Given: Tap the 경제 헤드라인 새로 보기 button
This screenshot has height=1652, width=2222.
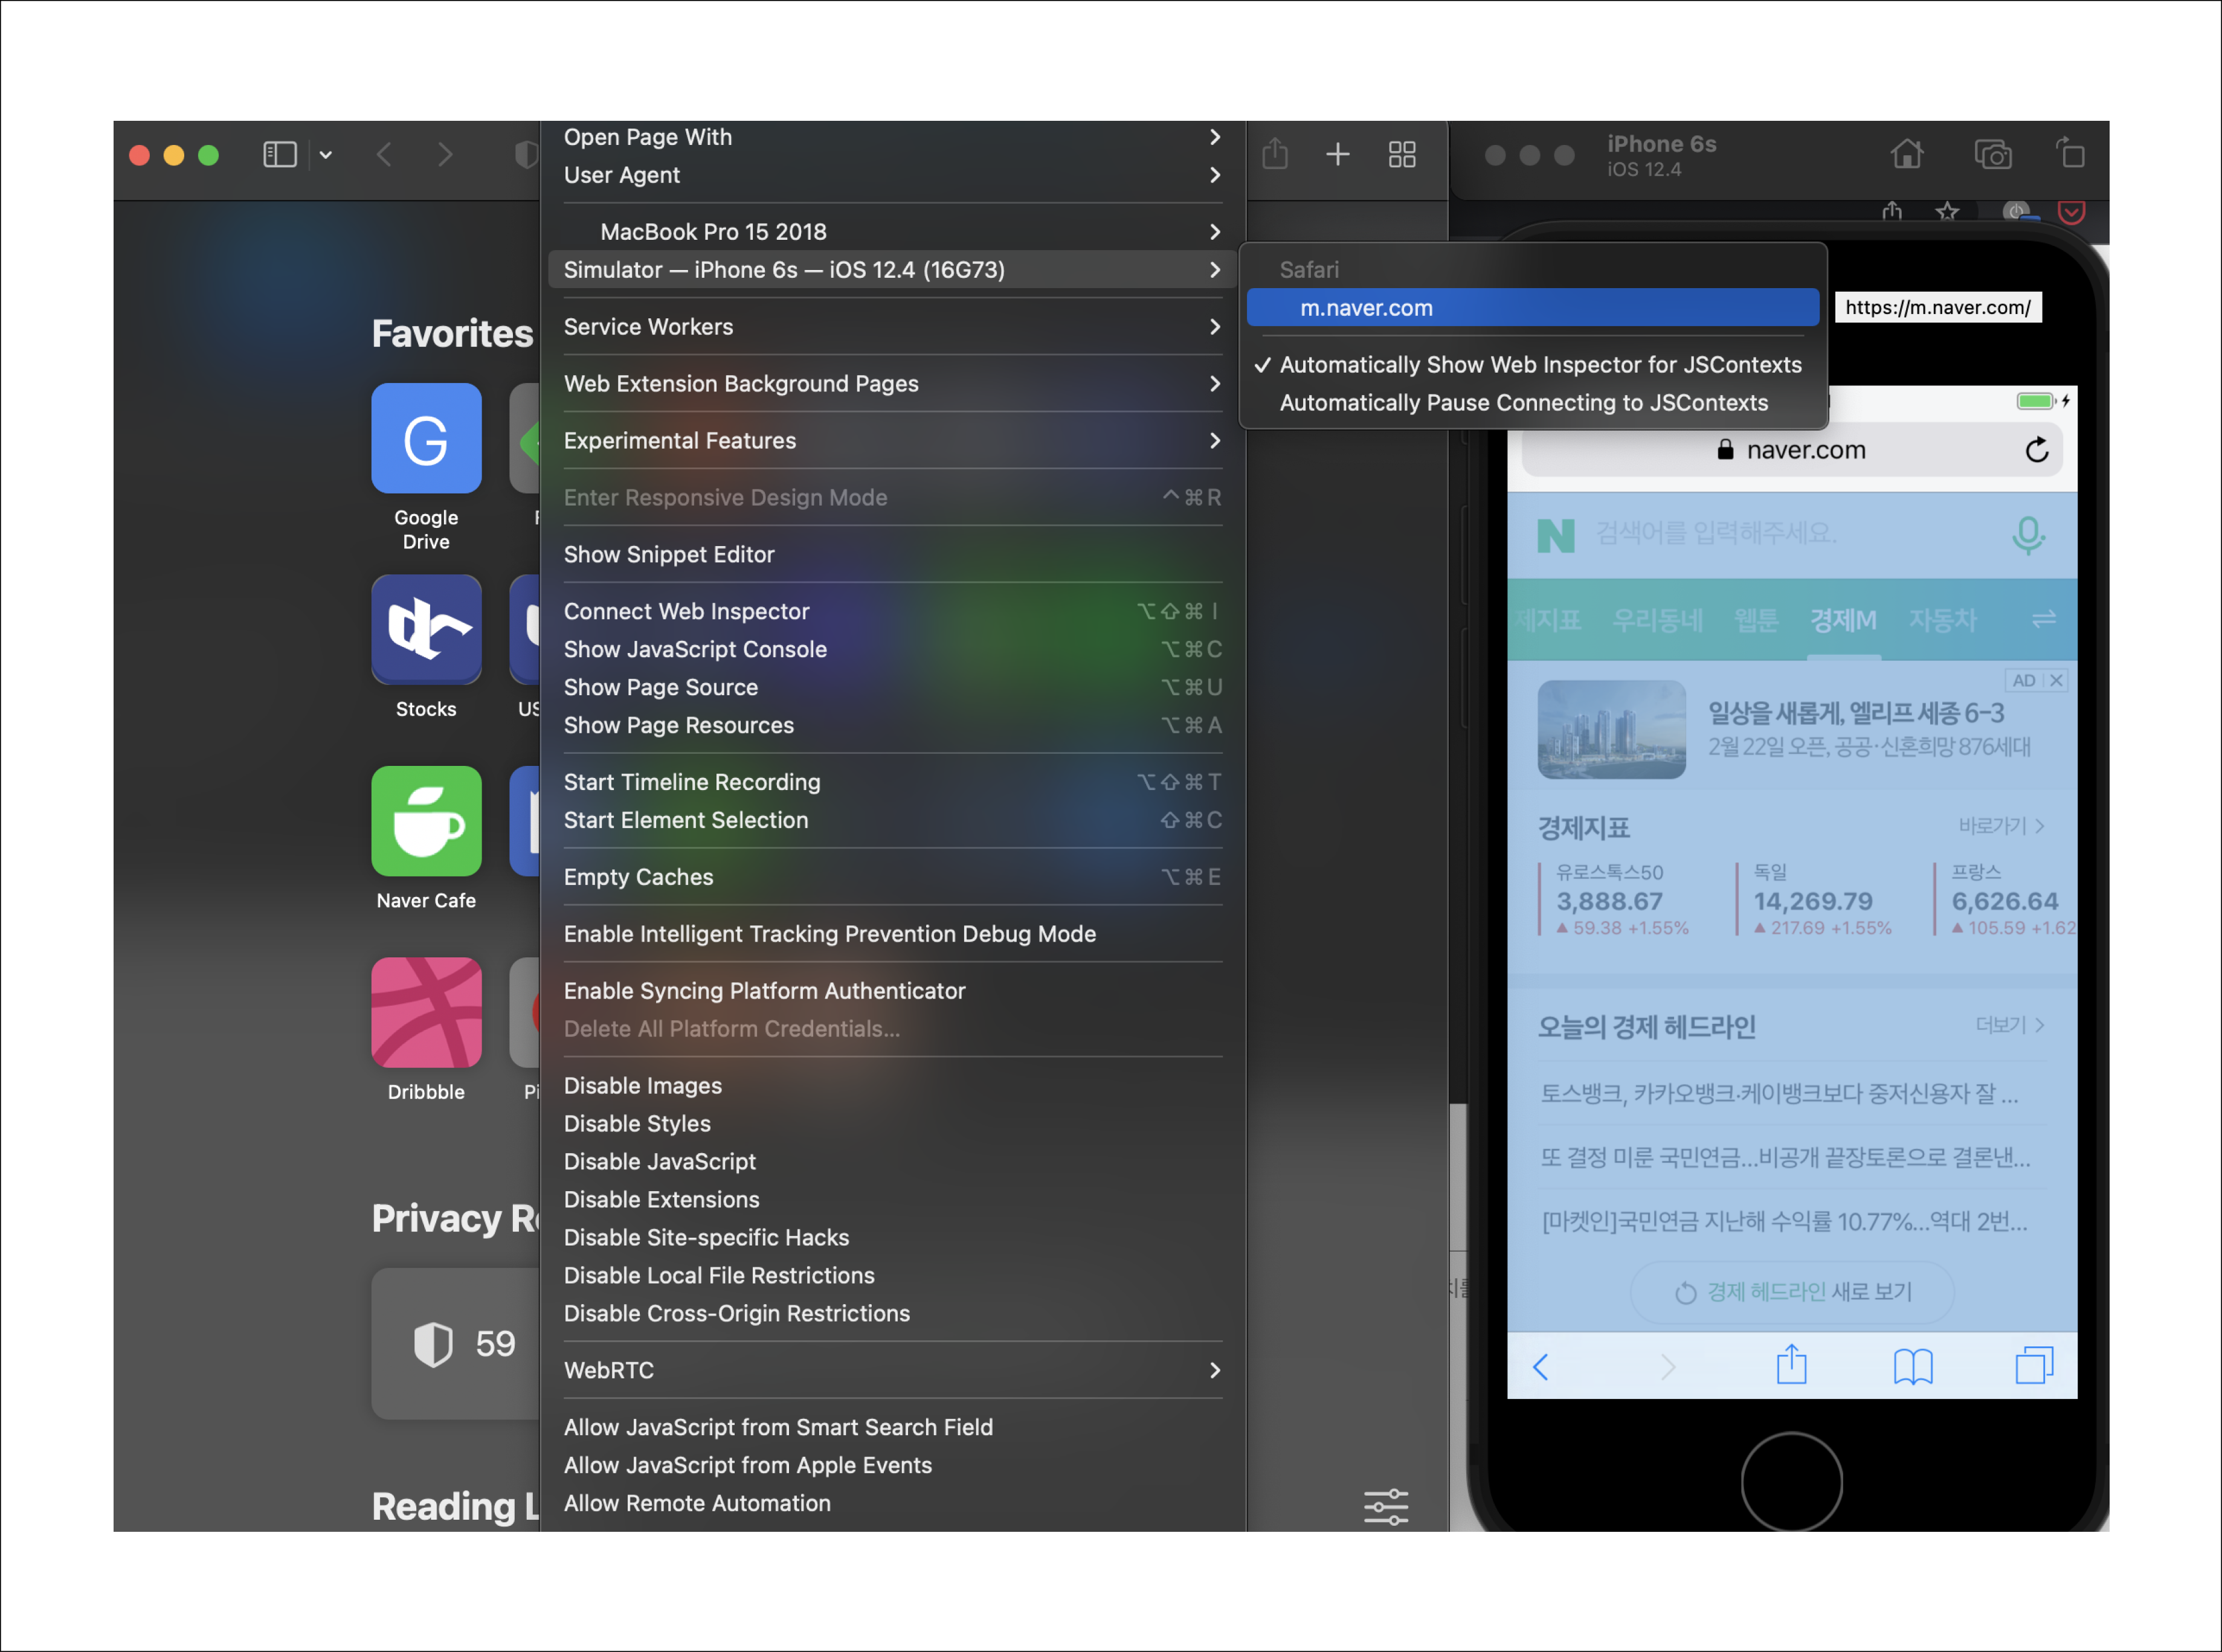Looking at the screenshot, I should coord(1792,1292).
